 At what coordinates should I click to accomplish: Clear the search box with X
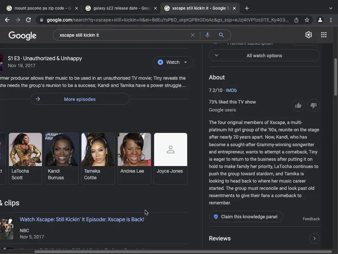click(193, 35)
